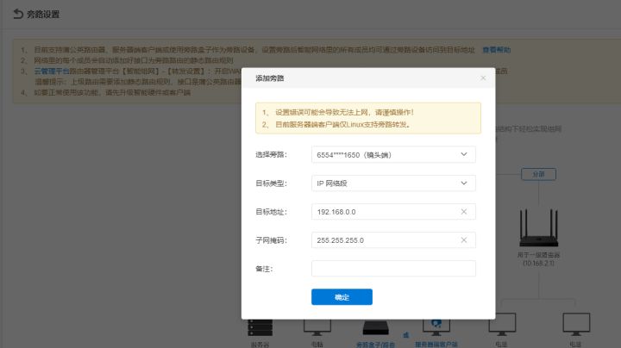Expand the 目标类型 dropdown
621x348 pixels.
pos(392,183)
